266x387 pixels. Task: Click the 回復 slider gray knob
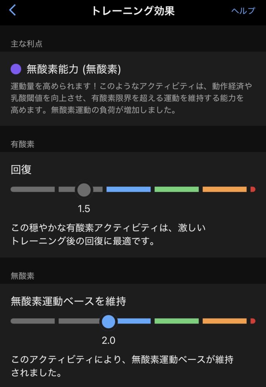point(84,189)
